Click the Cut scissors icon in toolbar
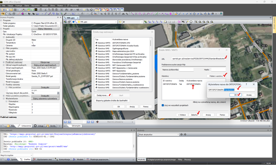276x165 pixels. 45,9
